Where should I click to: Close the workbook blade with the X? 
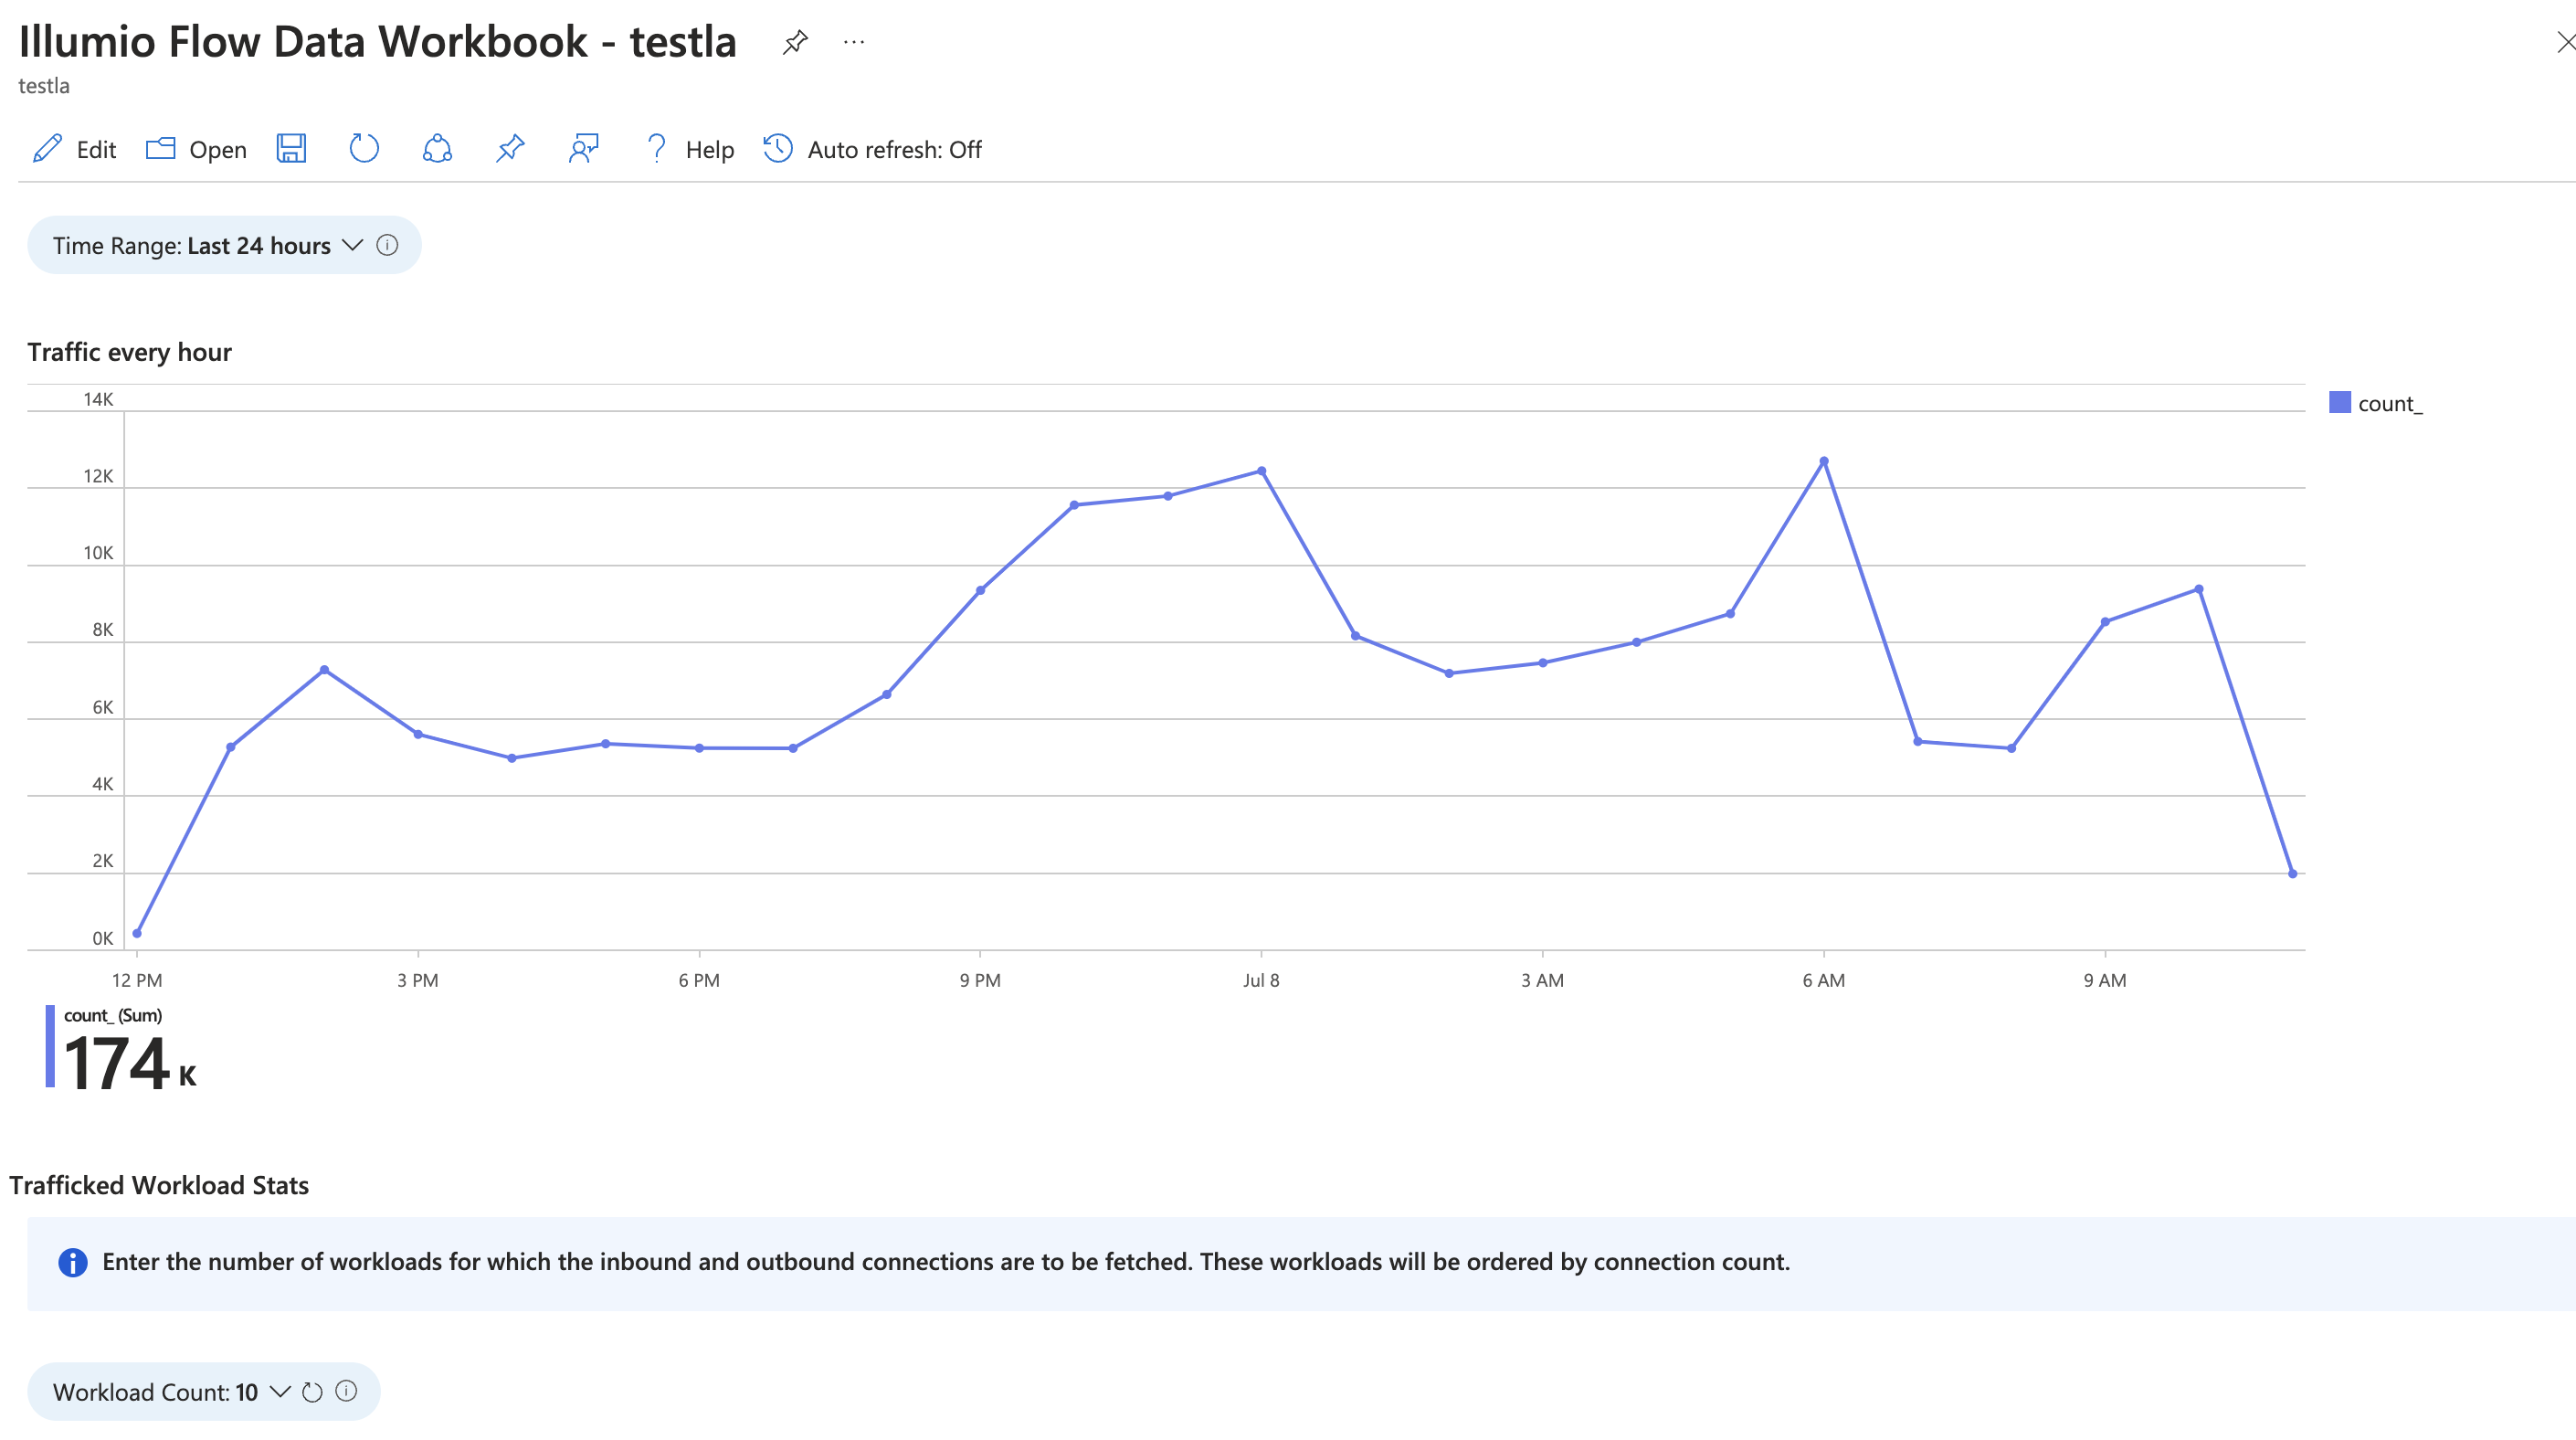2565,42
